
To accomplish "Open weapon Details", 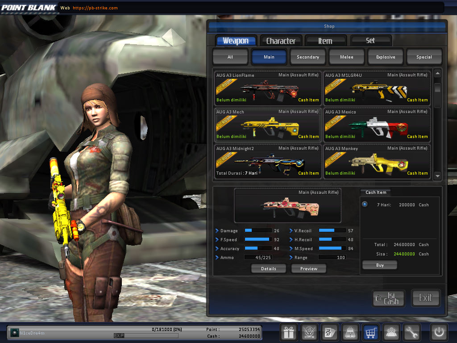I will pyautogui.click(x=268, y=268).
